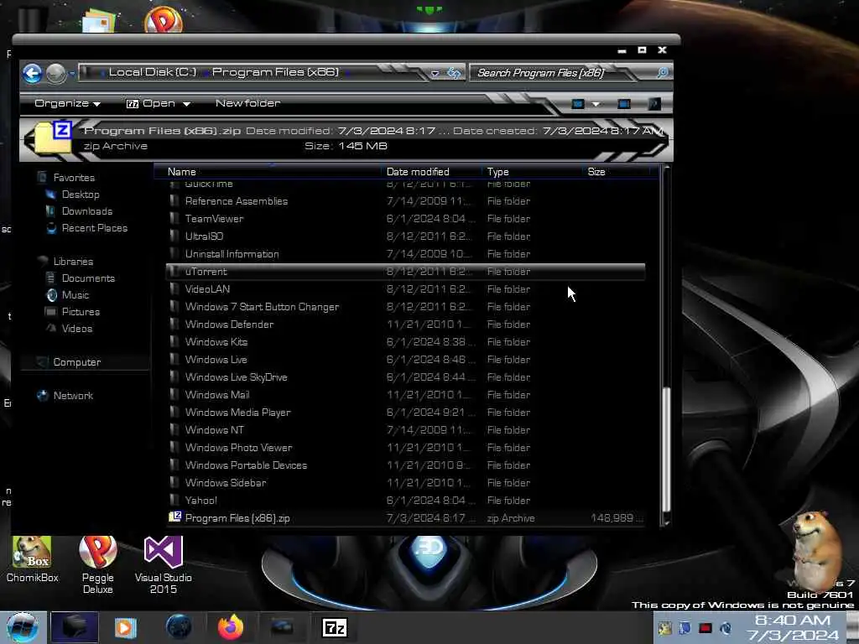
Task: Select Network in the navigation pane
Action: click(73, 396)
